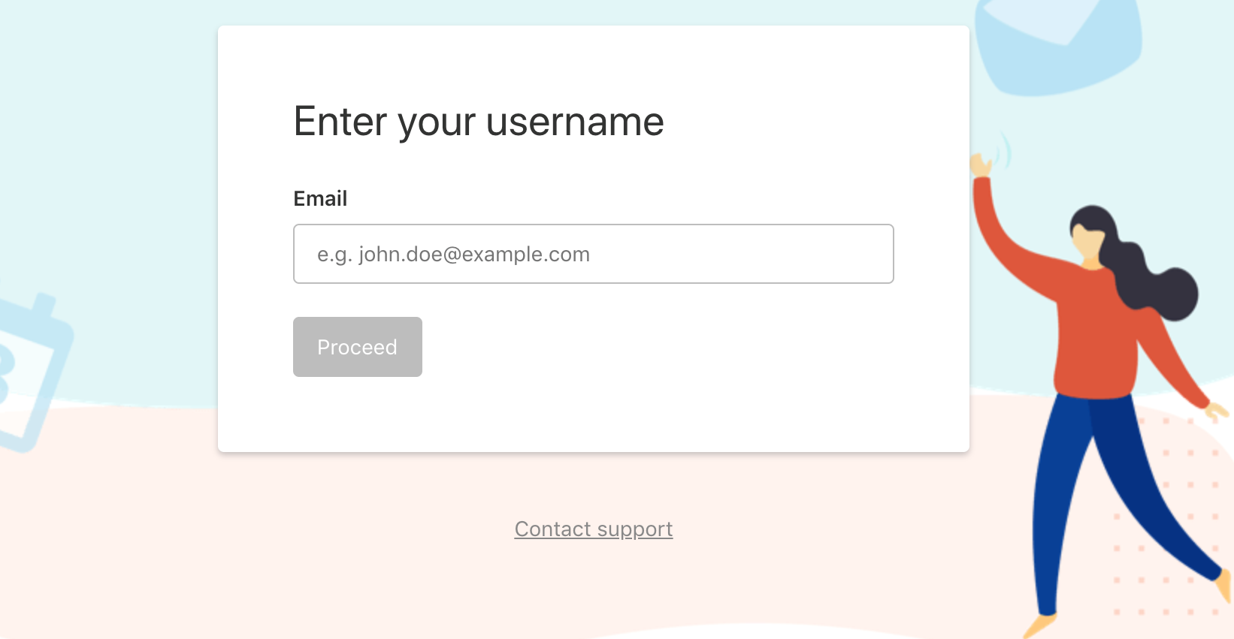Click the word "support" in the footer link

click(x=635, y=529)
